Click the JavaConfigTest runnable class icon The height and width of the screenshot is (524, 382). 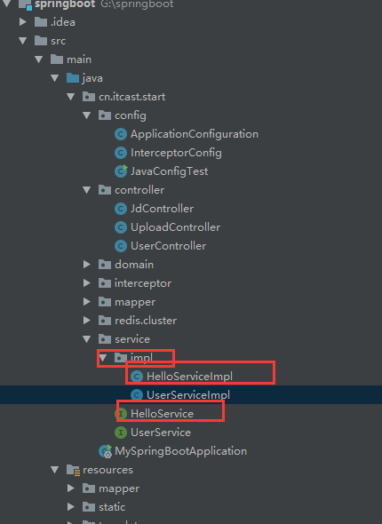121,171
